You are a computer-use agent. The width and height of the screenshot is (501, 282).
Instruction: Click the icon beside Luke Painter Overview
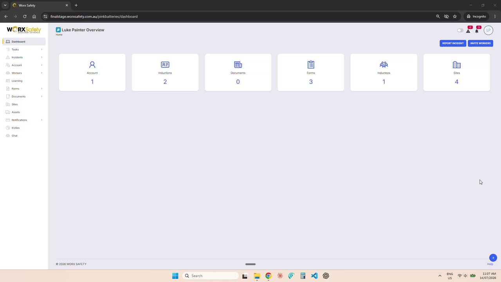pos(58,30)
